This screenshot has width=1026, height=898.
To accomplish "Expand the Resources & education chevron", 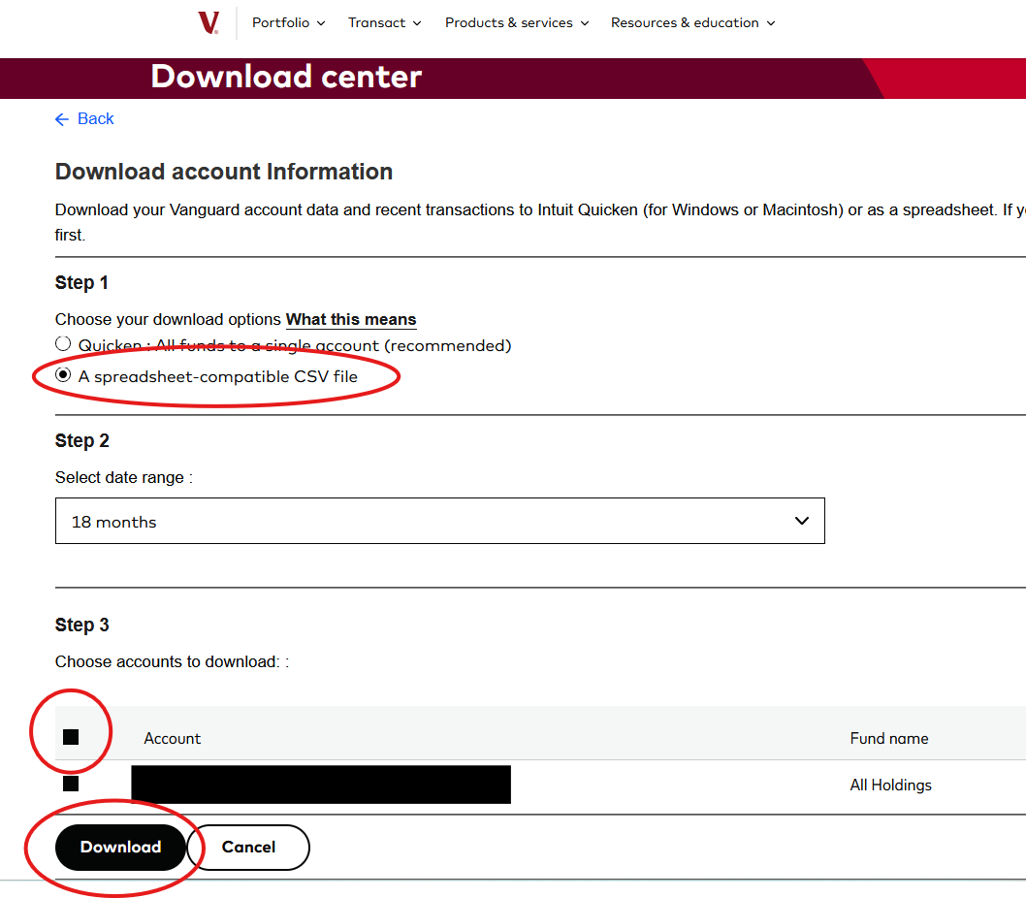I will pyautogui.click(x=771, y=23).
